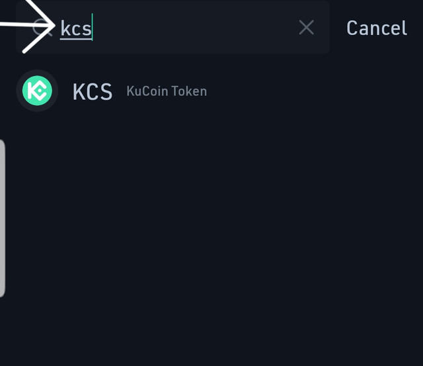Select the KCS ticker label

(x=93, y=91)
